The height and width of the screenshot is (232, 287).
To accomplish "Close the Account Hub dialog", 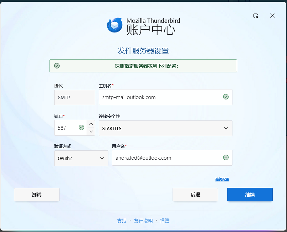I will click(x=272, y=16).
